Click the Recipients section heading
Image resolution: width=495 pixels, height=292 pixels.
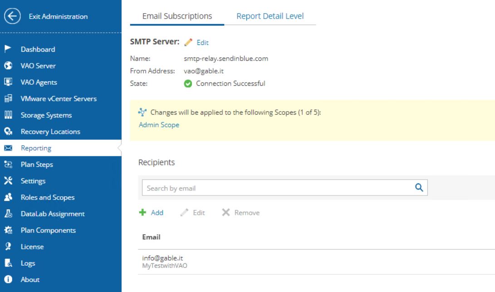pos(156,162)
